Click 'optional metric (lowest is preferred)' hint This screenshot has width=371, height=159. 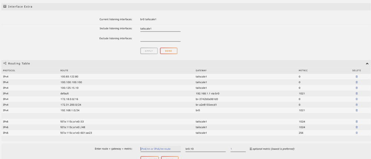pos(273,149)
